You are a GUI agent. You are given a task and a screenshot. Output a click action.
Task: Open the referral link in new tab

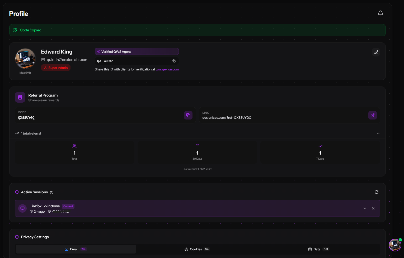pos(372,115)
